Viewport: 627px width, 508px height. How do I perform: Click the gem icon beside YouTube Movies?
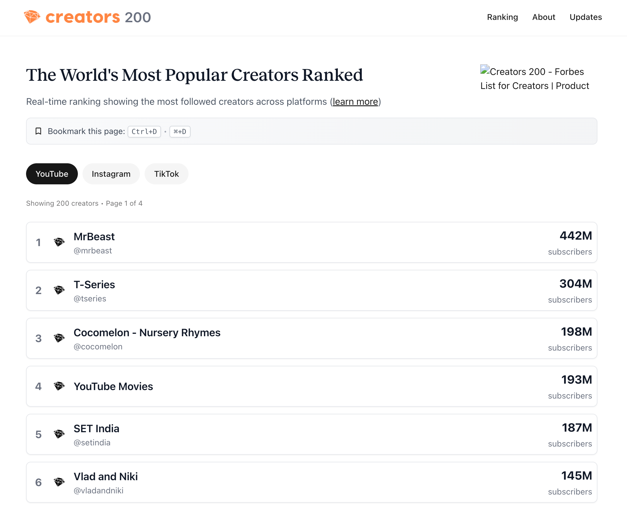[59, 386]
